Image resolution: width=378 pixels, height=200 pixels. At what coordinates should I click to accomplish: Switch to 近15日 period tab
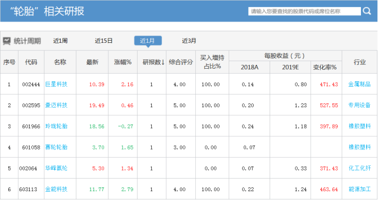click(103, 41)
